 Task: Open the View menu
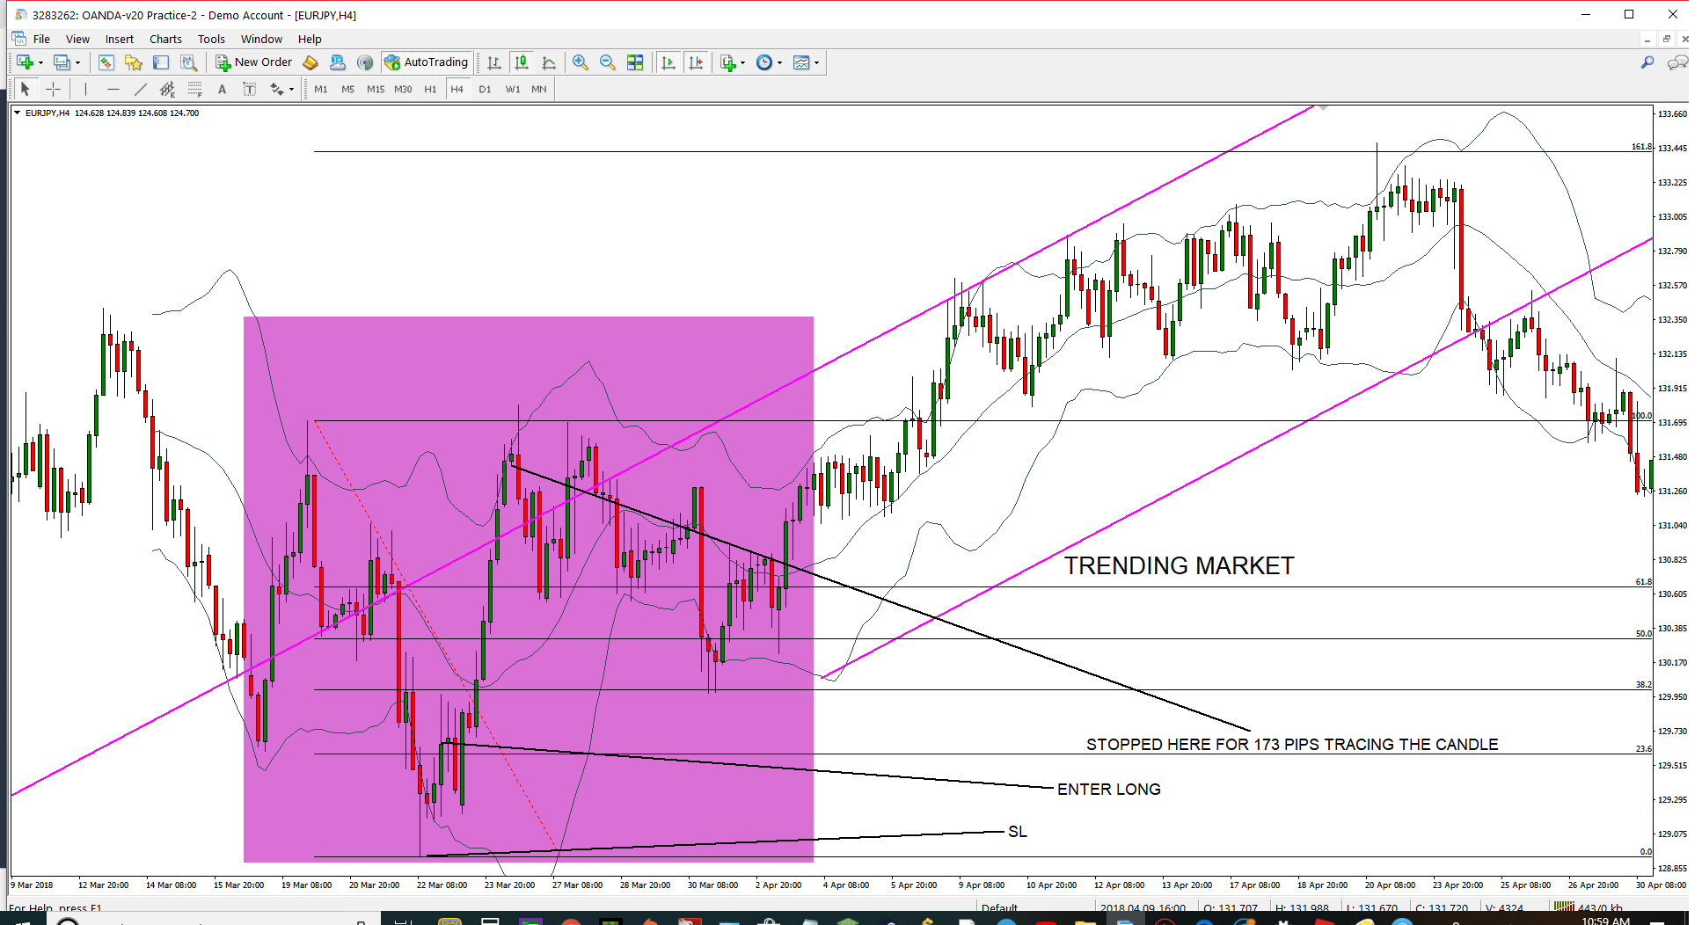pyautogui.click(x=77, y=39)
